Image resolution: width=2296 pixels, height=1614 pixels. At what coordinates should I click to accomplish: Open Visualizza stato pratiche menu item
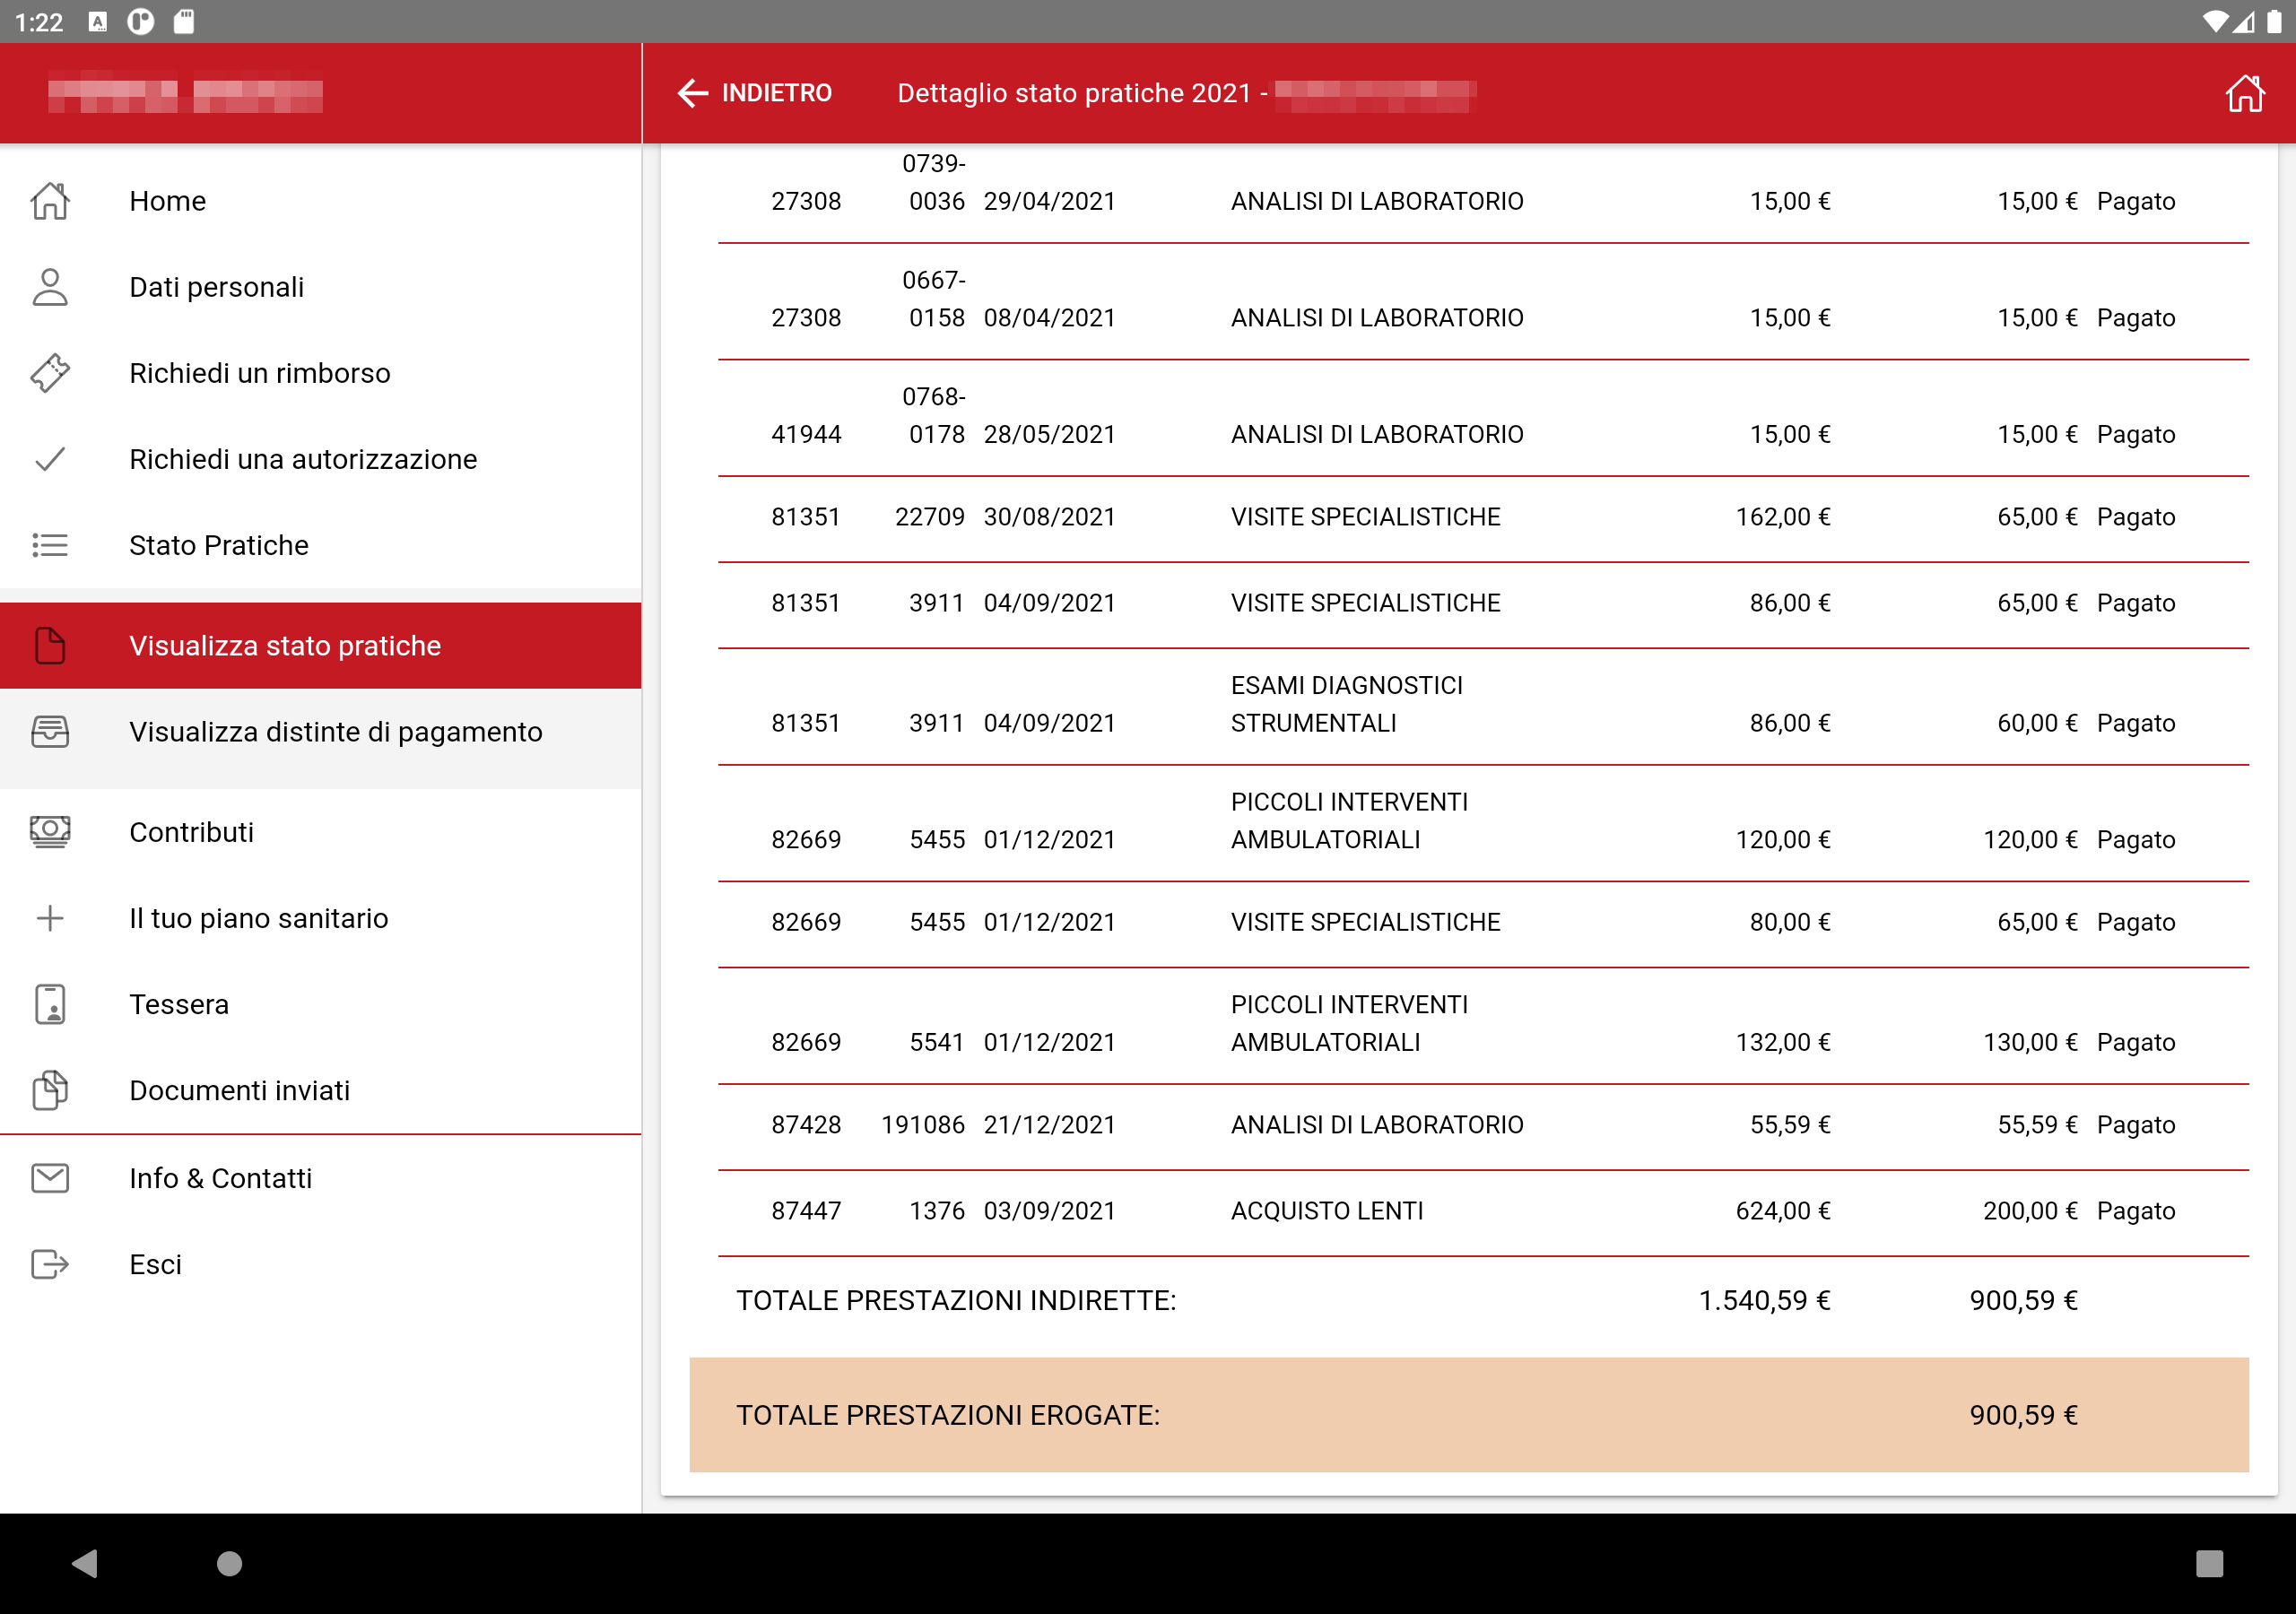coord(285,645)
